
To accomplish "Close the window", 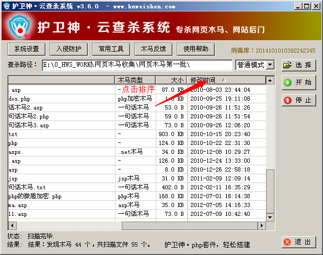I will (316, 6).
